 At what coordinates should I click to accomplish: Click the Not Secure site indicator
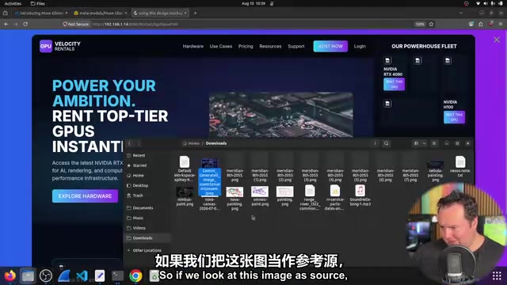tap(76, 24)
